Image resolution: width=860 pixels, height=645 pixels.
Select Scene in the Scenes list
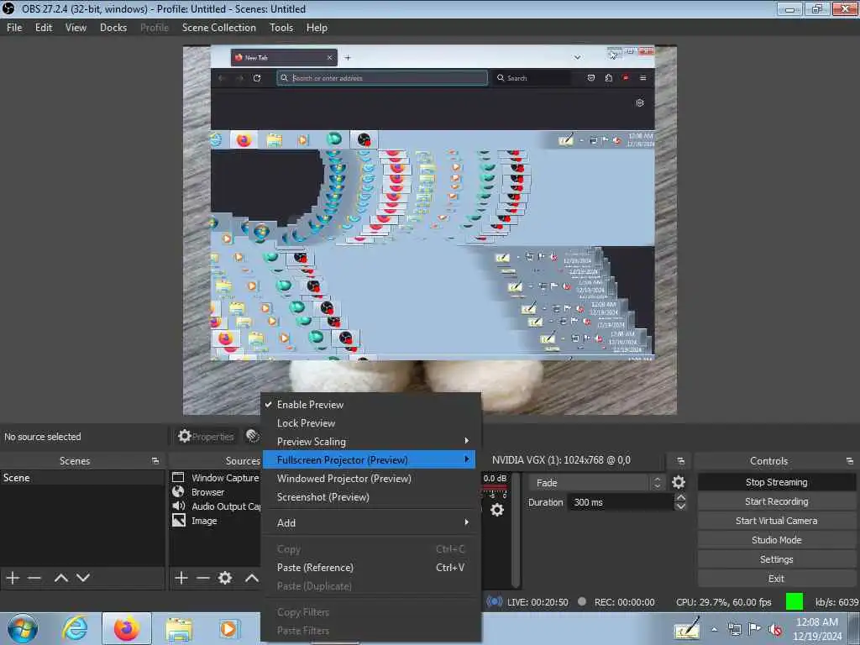click(82, 478)
